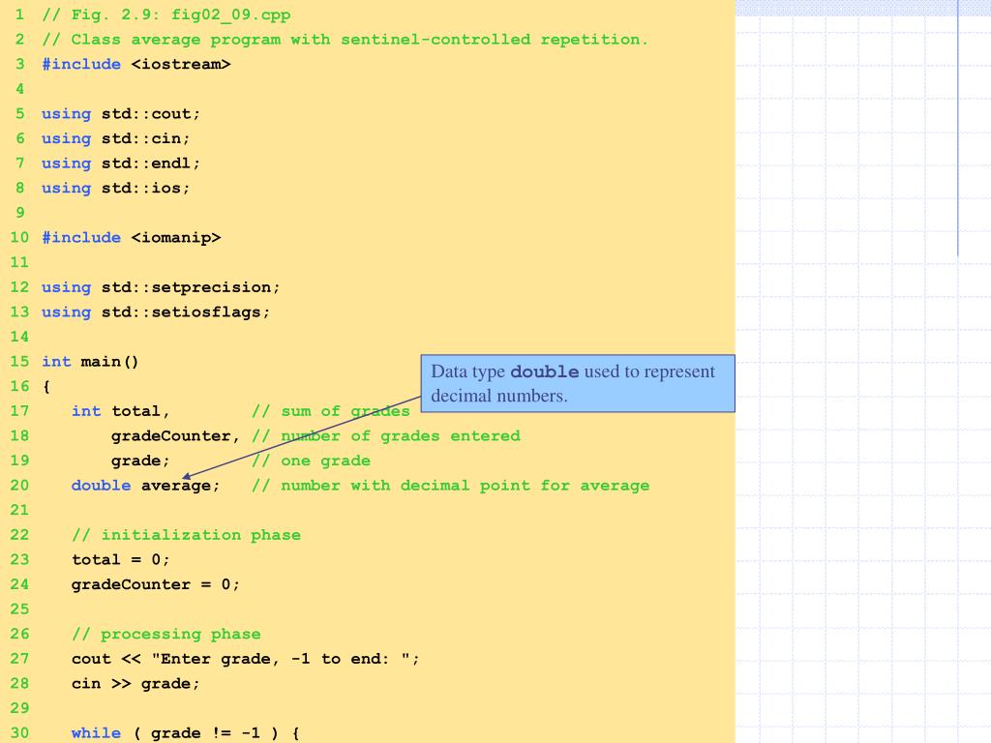This screenshot has width=991, height=743.
Task: Click 'using std::setiosflags;' line
Action: coord(156,312)
